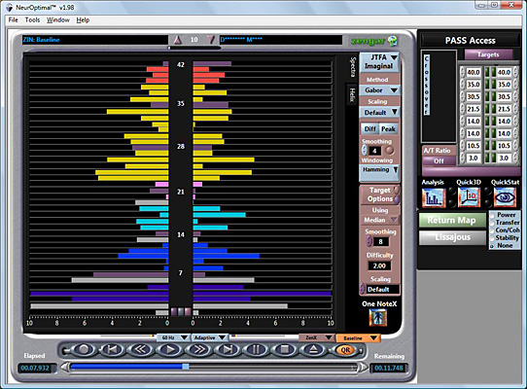Click the stepper left of the lower Scaling Default
The image size is (527, 389).
[x=363, y=289]
